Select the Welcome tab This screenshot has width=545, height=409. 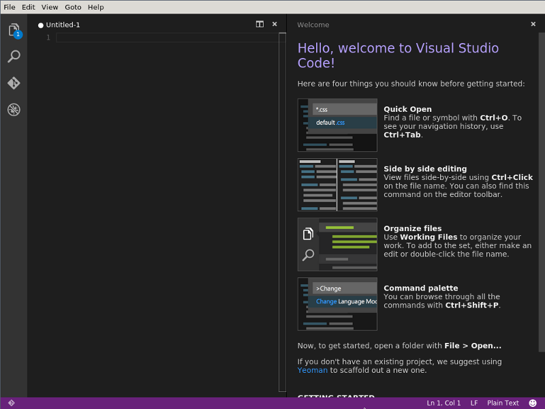pos(313,25)
